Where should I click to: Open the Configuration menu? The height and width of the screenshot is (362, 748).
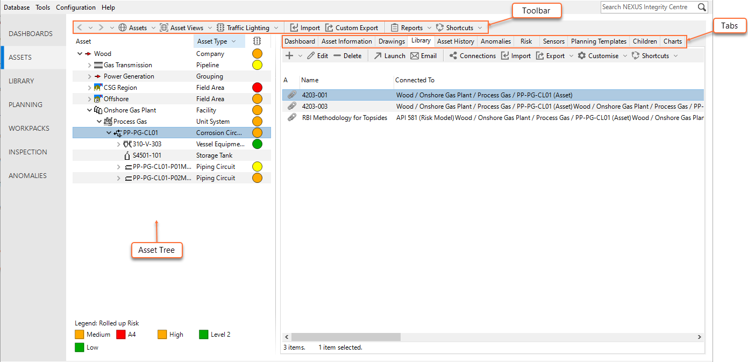76,8
